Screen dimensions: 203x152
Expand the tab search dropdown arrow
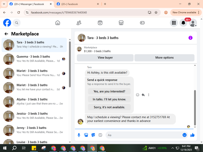pyautogui.click(x=4, y=4)
